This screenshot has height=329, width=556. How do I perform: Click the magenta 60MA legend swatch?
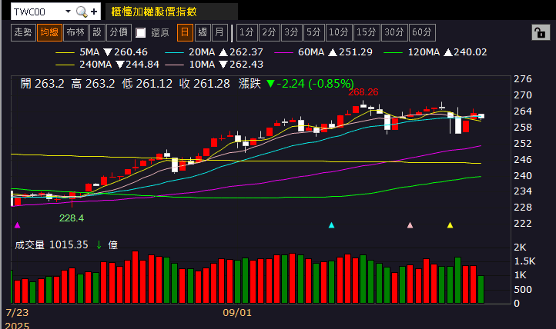pos(283,52)
